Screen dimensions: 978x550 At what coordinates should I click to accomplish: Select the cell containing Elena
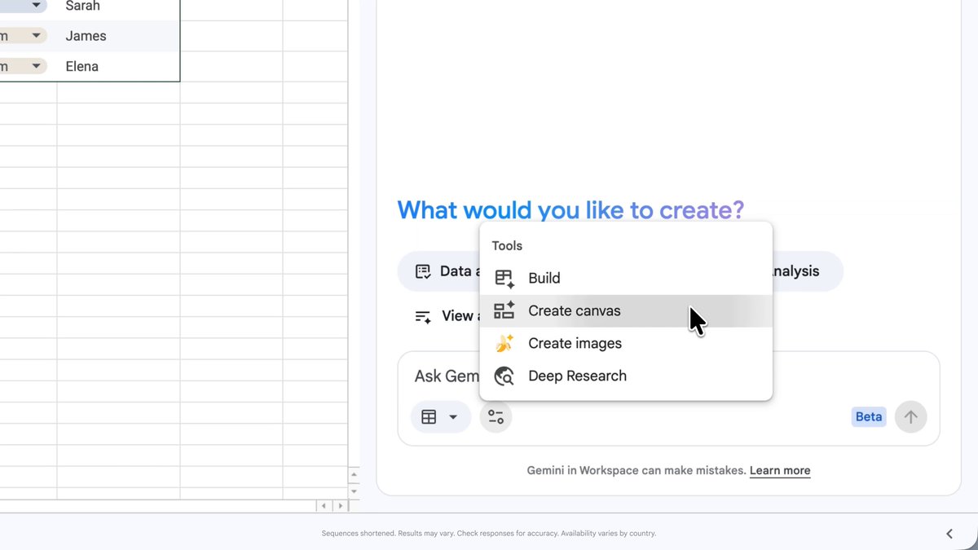[x=118, y=66]
